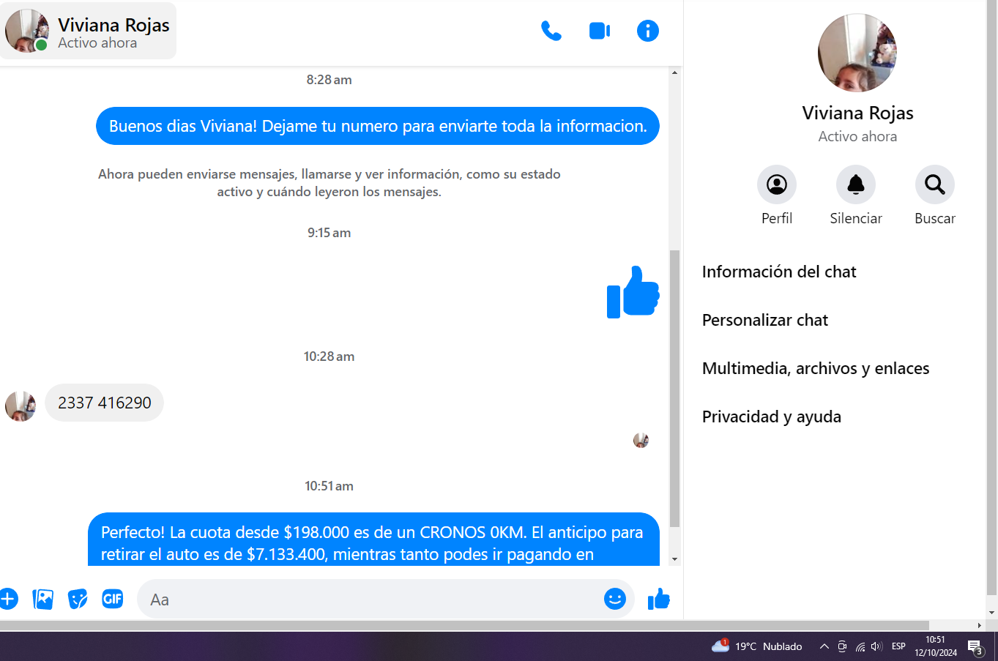This screenshot has width=998, height=661.
Task: Attach a photo using image icon
Action: [x=43, y=599]
